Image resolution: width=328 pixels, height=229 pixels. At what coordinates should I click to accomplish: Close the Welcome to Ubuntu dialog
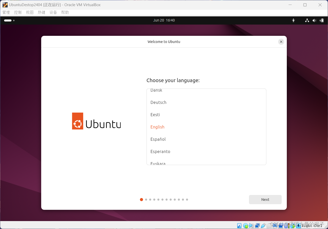tap(281, 42)
